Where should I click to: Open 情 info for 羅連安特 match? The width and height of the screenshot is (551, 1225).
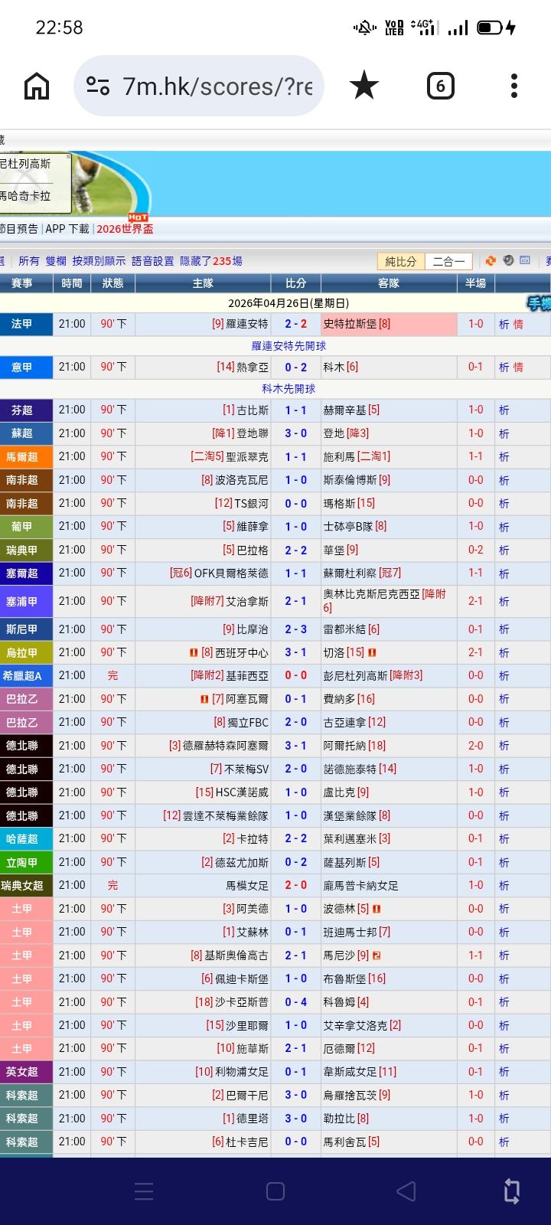[518, 325]
